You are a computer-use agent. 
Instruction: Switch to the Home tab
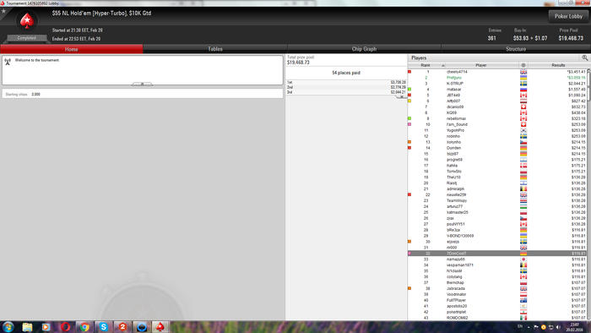(x=72, y=49)
